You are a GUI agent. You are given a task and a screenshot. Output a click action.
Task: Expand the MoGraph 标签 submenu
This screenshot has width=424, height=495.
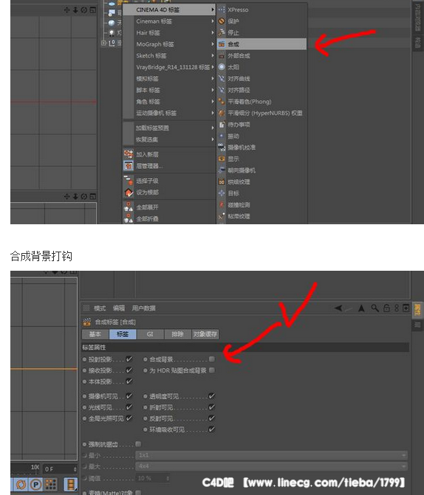click(169, 44)
